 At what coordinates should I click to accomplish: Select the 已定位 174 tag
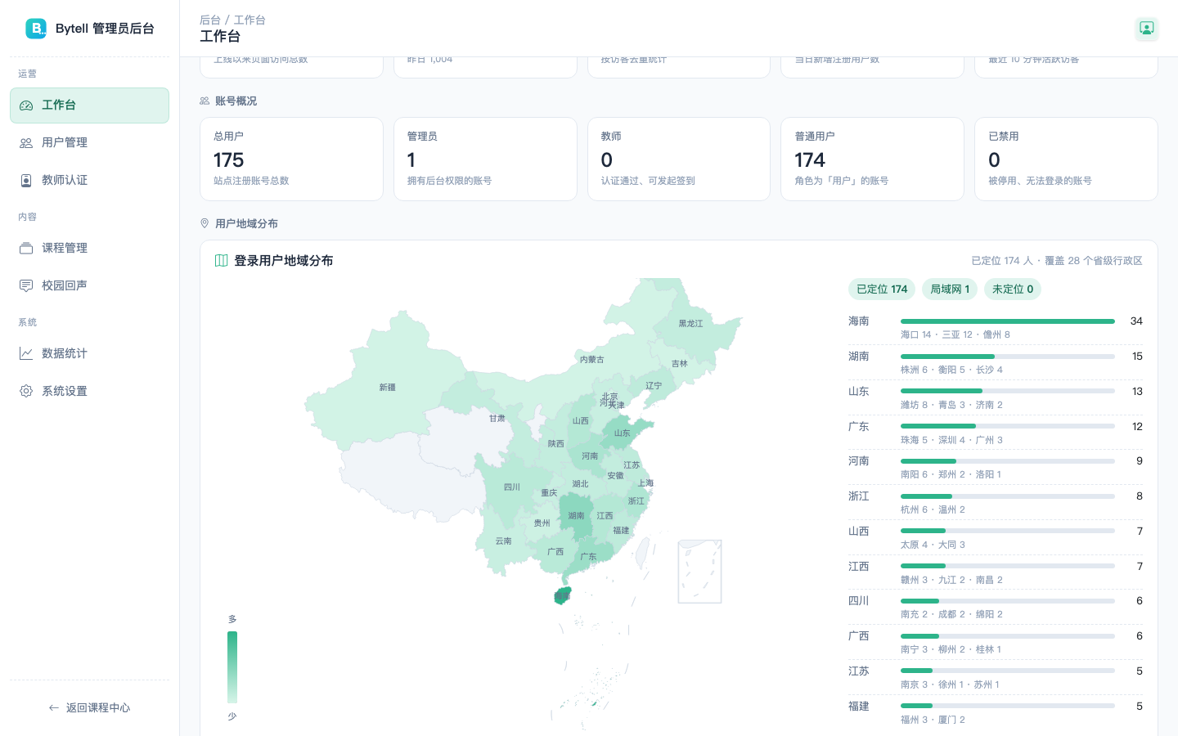tap(882, 289)
